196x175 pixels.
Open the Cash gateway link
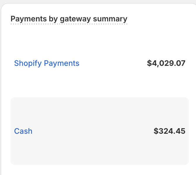pos(23,131)
